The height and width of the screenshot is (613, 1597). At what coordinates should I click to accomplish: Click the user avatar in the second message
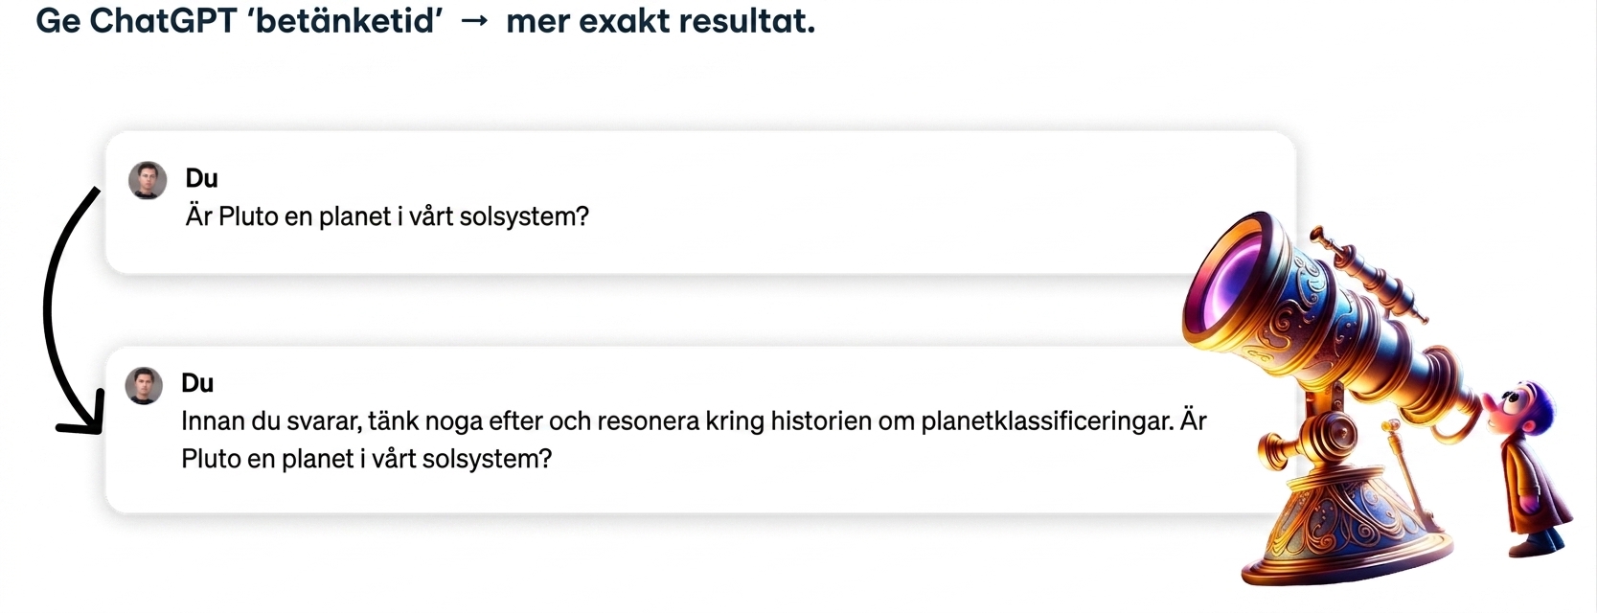tap(144, 385)
